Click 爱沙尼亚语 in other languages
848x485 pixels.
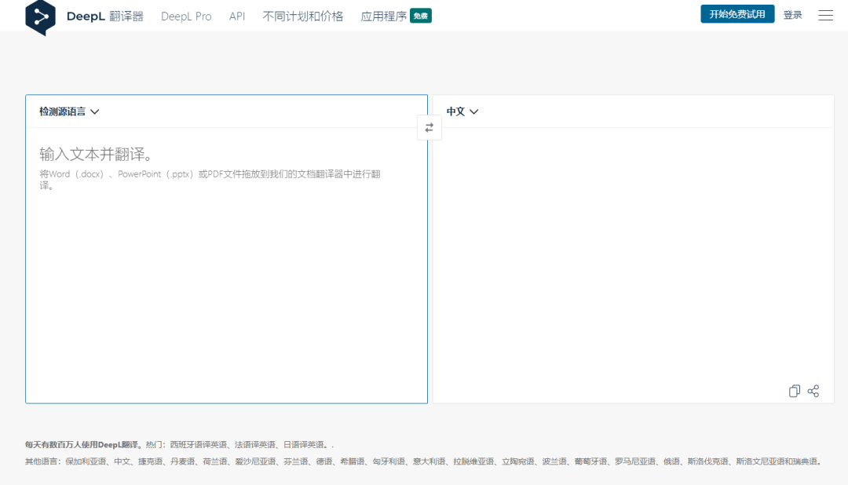255,461
